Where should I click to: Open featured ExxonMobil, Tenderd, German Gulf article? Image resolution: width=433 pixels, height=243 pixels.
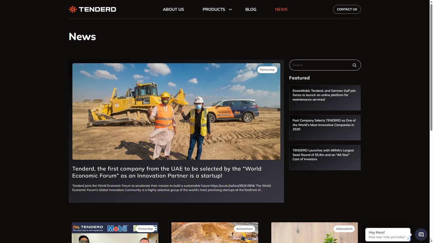(x=325, y=98)
